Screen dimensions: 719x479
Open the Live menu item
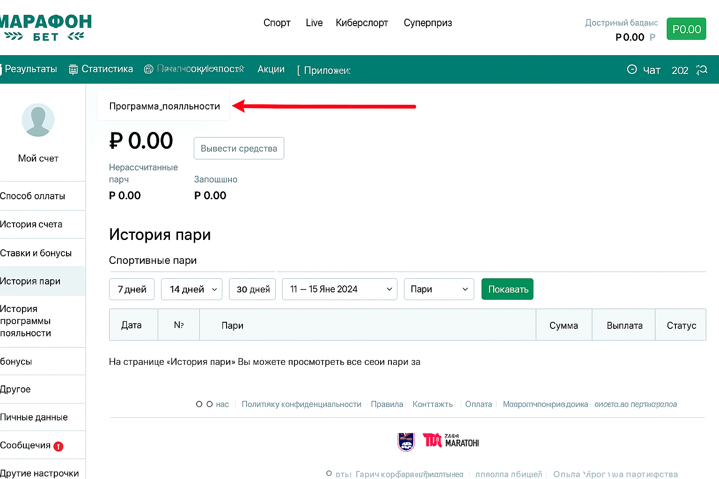(x=314, y=22)
